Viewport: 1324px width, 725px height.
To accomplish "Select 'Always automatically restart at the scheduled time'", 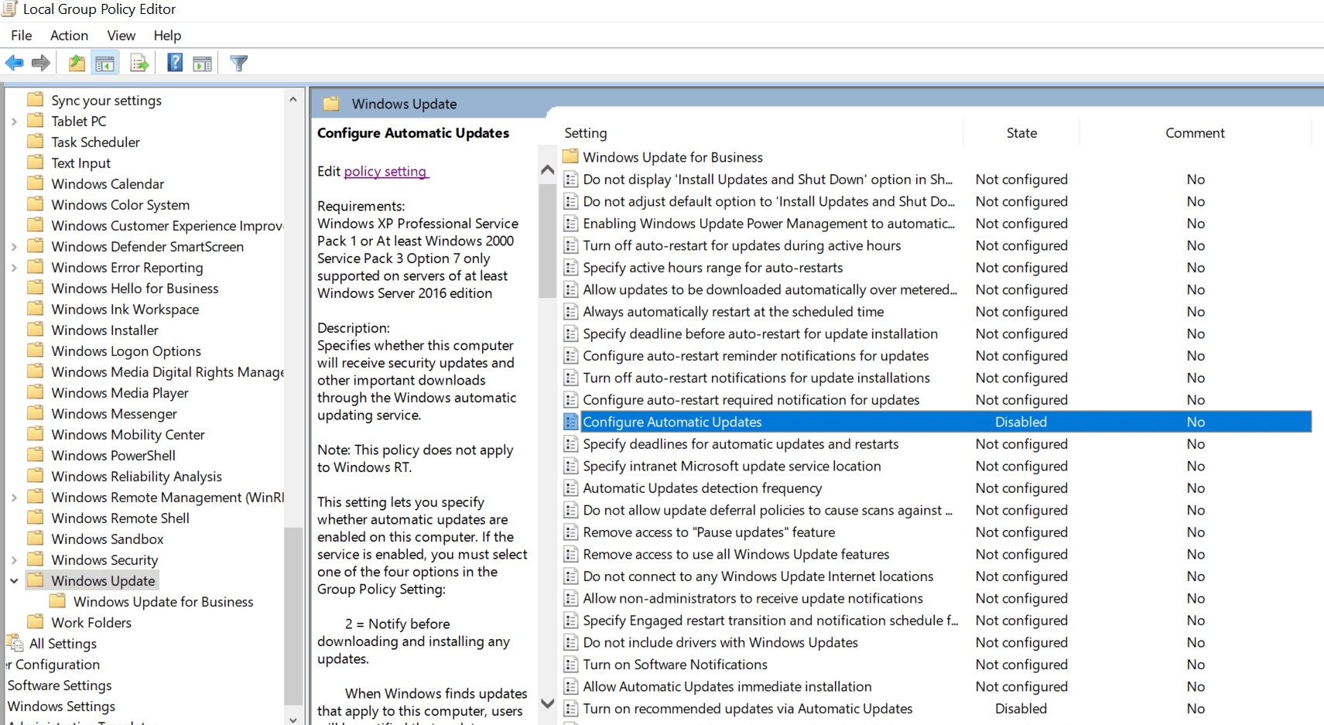I will 733,311.
